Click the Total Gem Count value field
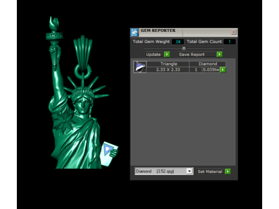 (230, 42)
